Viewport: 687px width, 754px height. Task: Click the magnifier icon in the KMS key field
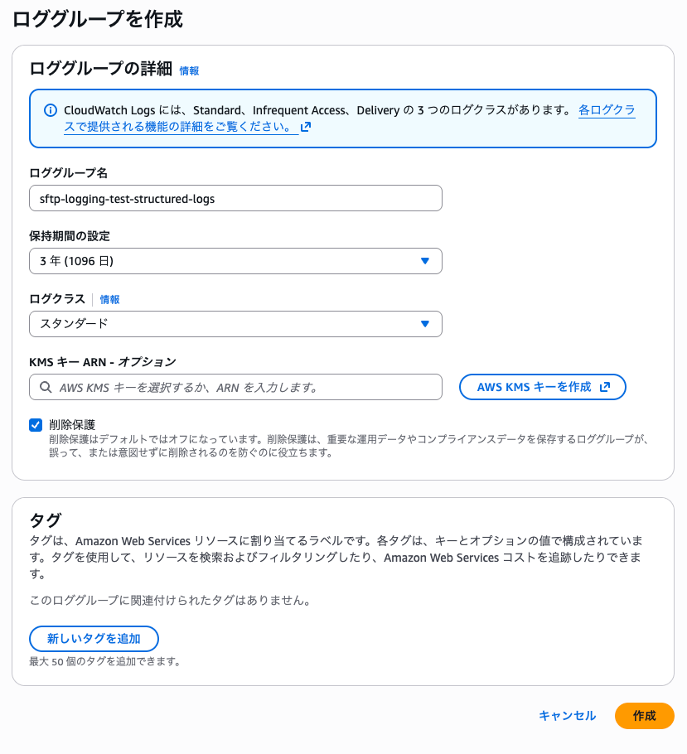[45, 387]
